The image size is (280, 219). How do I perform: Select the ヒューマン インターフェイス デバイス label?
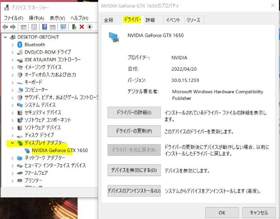55,165
